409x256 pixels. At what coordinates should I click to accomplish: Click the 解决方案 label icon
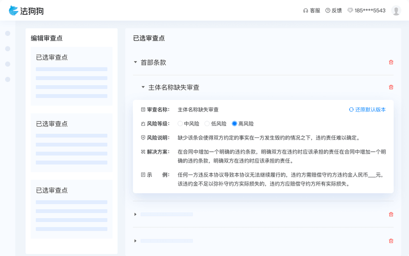coord(143,152)
